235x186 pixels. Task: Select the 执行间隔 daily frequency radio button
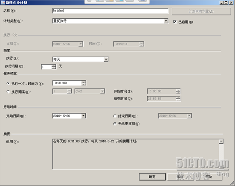tap(8, 92)
